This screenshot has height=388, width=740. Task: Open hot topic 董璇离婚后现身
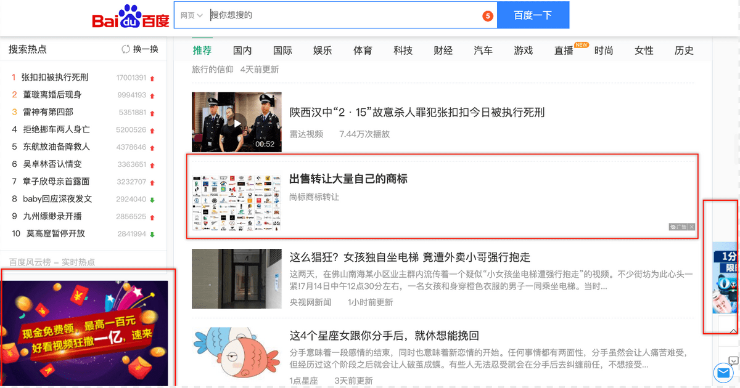click(52, 95)
